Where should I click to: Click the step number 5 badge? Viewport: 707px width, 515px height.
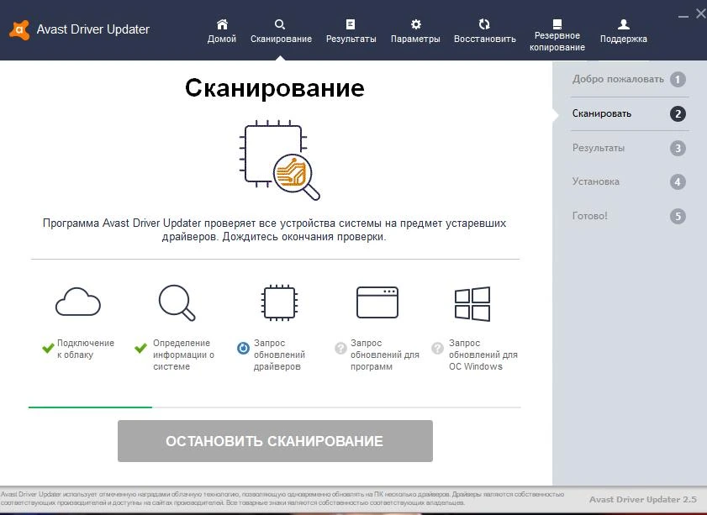(x=678, y=216)
